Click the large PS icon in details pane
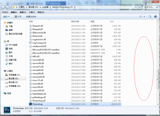 (7, 110)
